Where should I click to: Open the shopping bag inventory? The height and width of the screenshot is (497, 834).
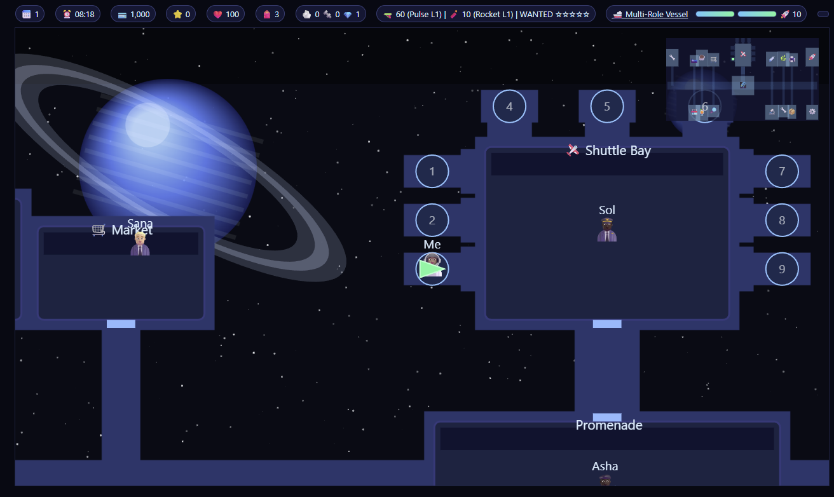tap(270, 13)
